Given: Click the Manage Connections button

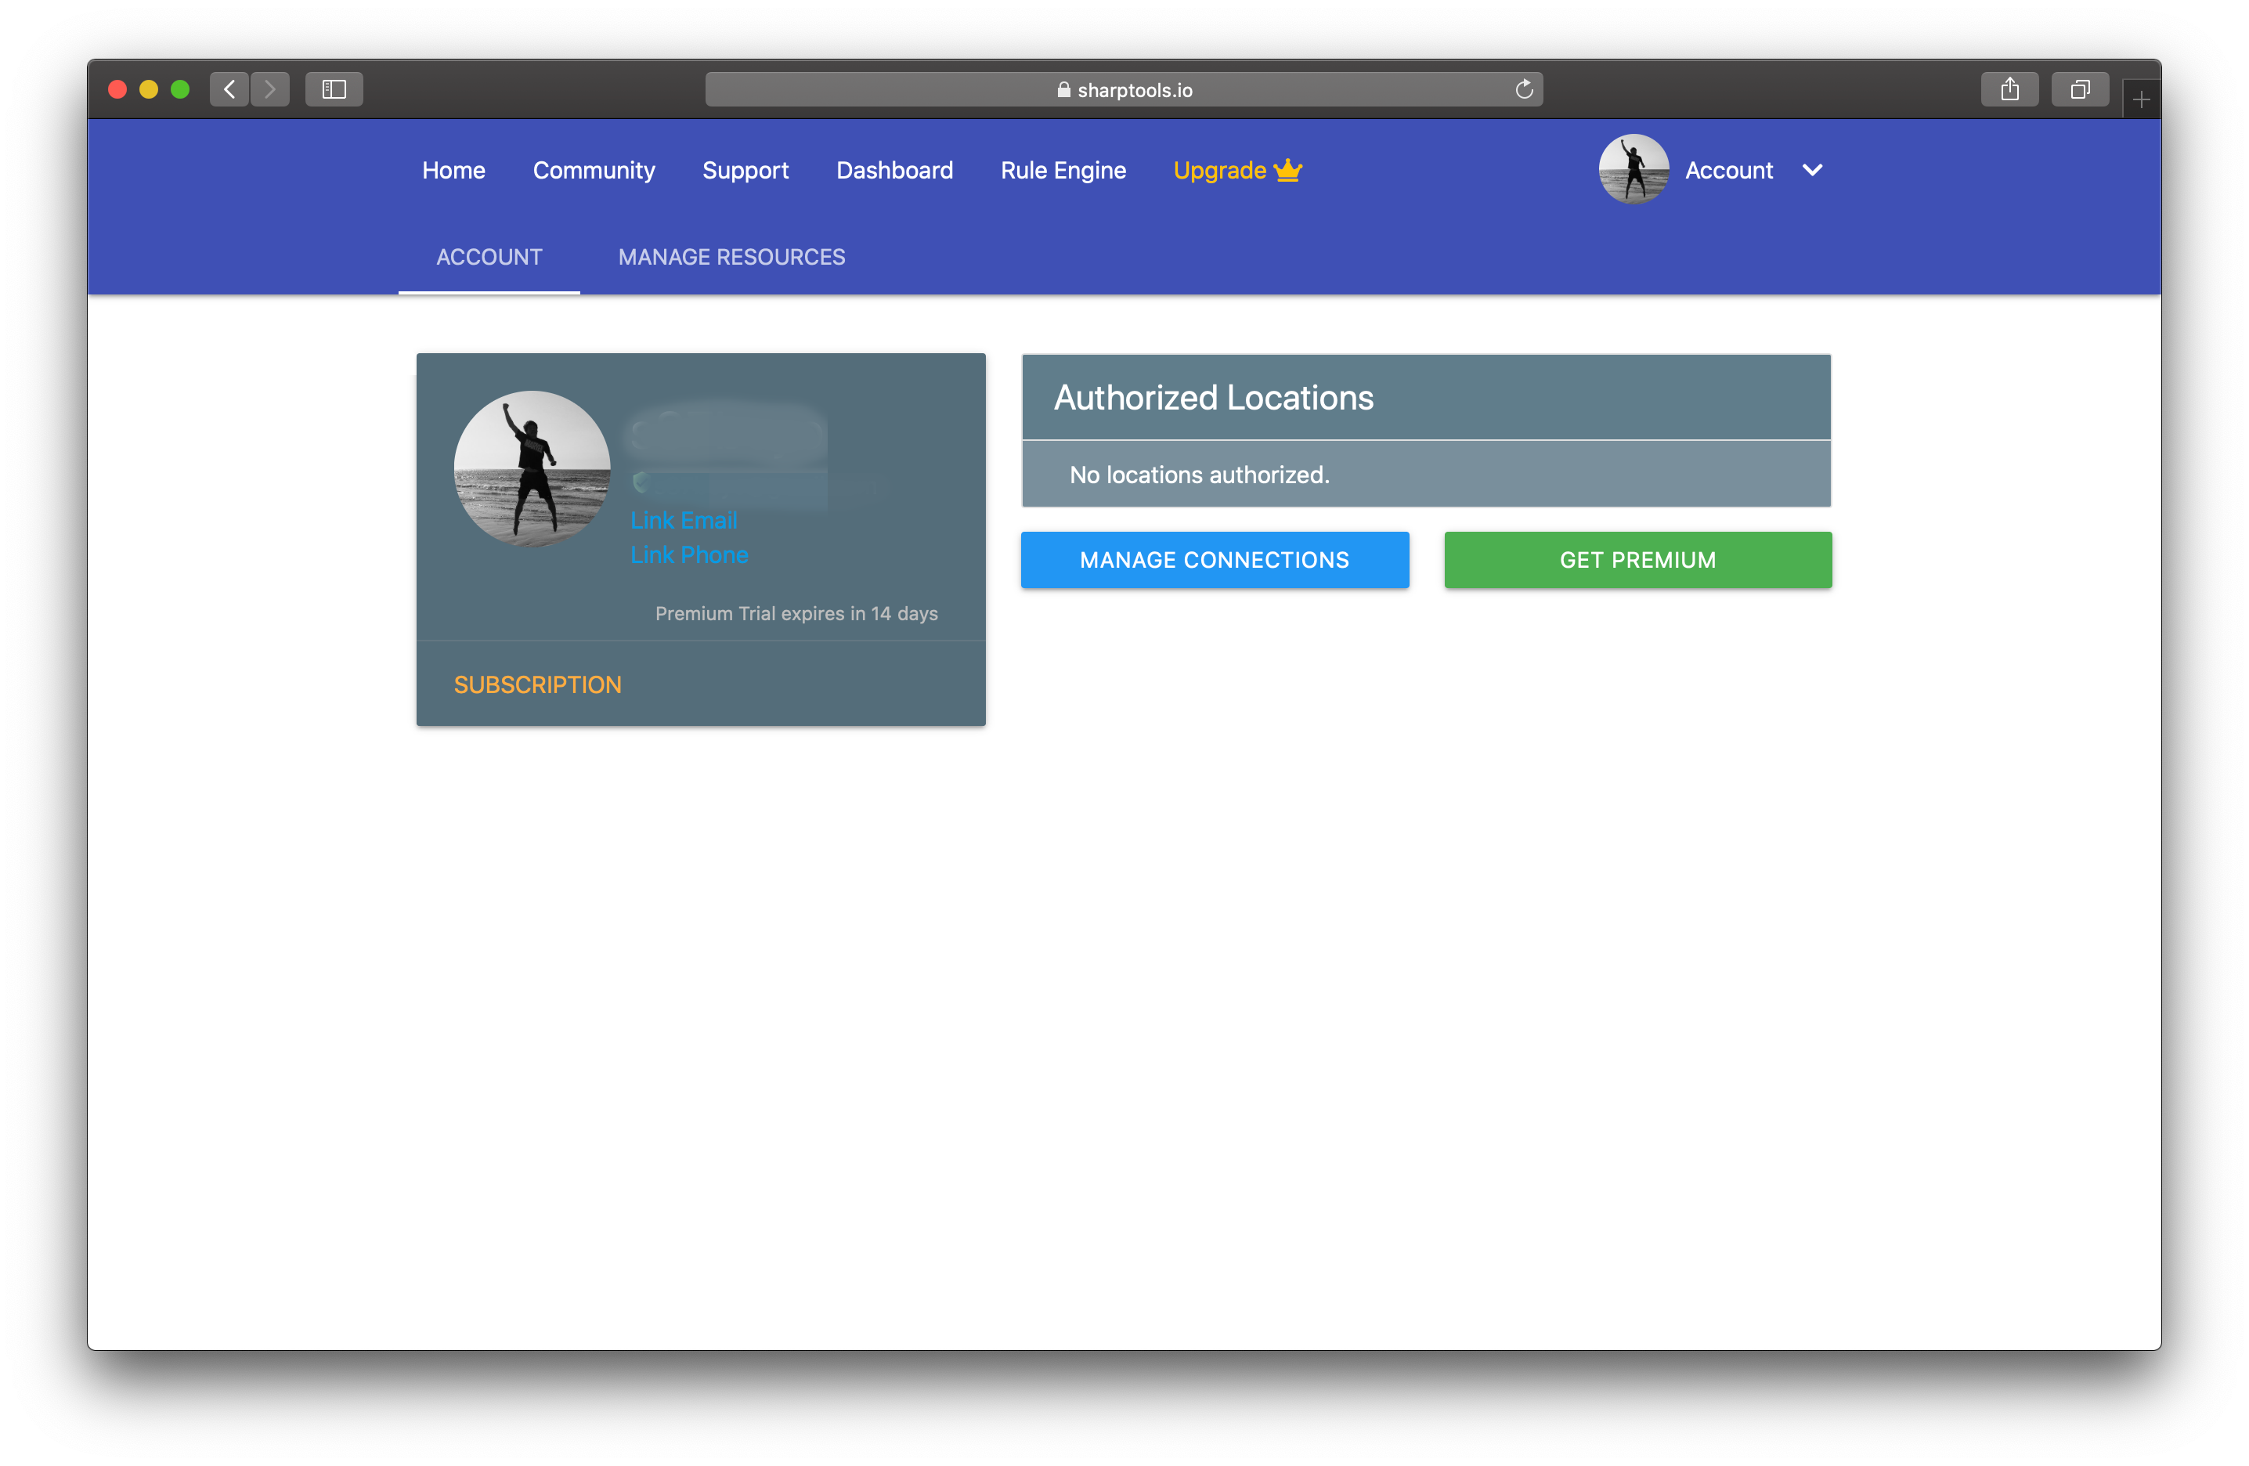Looking at the screenshot, I should (x=1215, y=560).
